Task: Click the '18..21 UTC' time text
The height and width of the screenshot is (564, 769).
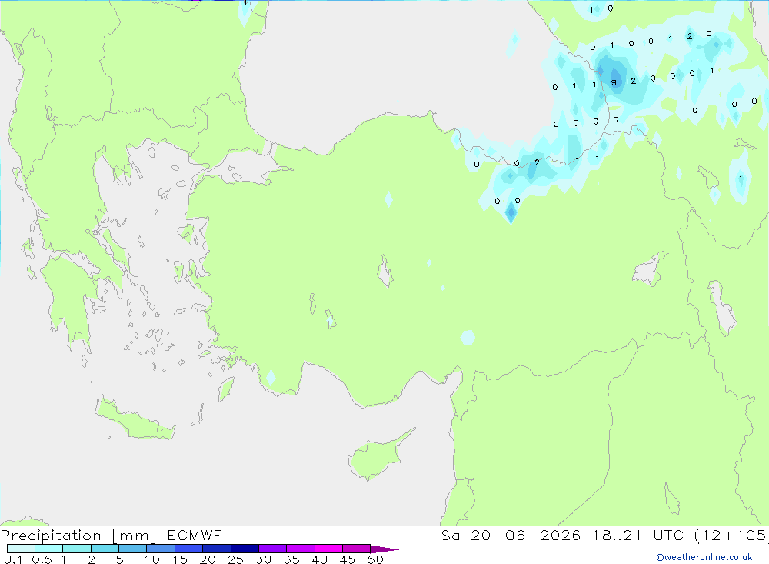Action: coord(638,535)
